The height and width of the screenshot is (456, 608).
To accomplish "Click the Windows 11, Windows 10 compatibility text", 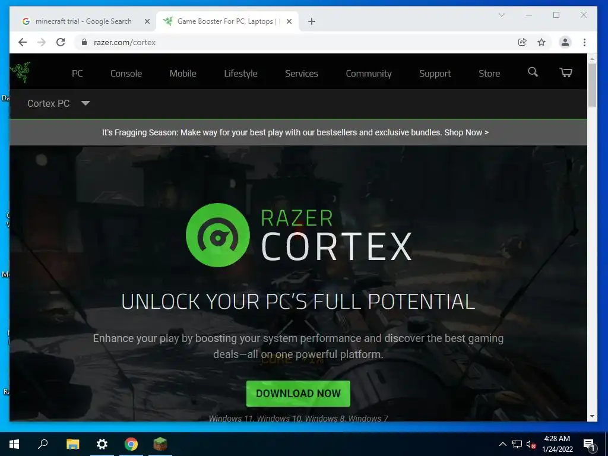I will pyautogui.click(x=298, y=418).
